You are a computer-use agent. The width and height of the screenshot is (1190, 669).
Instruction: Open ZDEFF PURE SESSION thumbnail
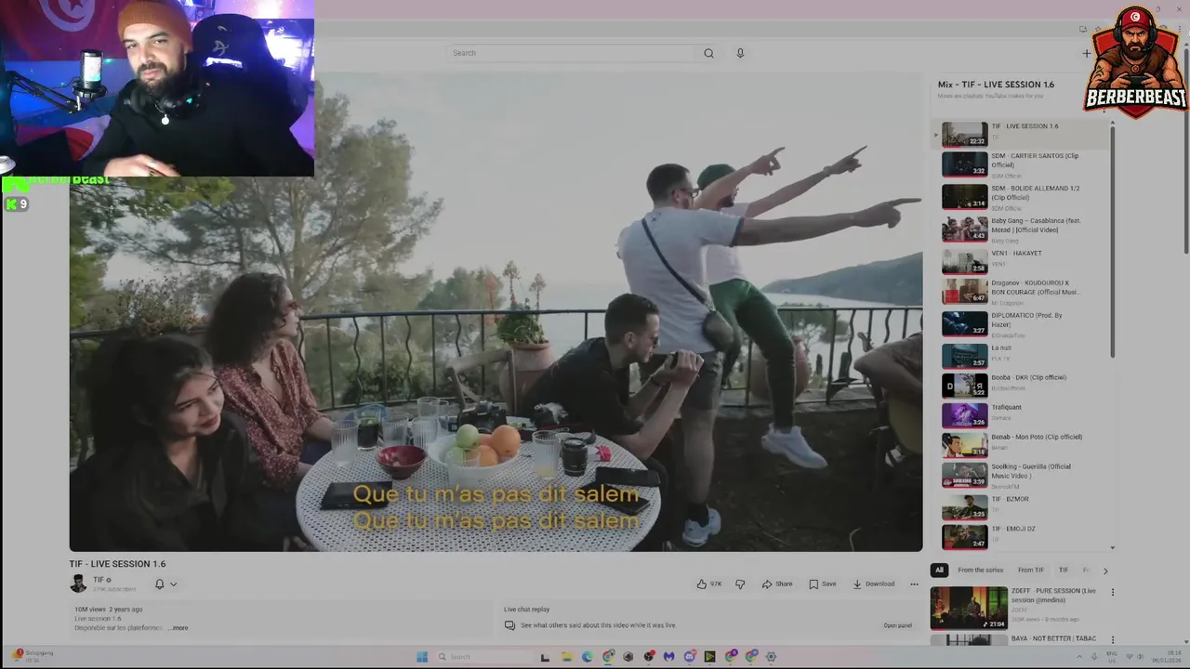point(969,608)
